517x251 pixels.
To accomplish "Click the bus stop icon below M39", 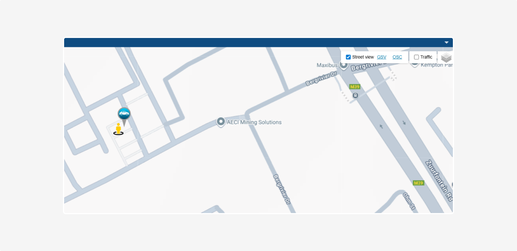I will (x=355, y=95).
